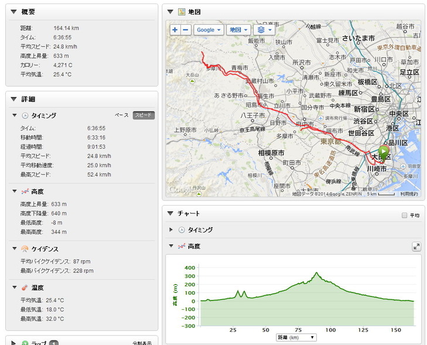Collapse the 地図 map panel

(x=170, y=12)
